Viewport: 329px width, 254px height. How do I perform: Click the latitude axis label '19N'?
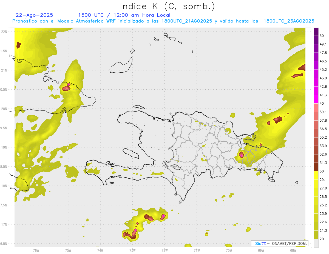point(4,147)
